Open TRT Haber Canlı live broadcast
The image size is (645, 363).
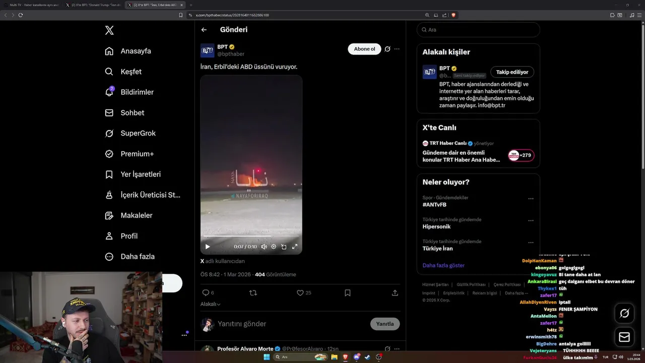pyautogui.click(x=478, y=152)
